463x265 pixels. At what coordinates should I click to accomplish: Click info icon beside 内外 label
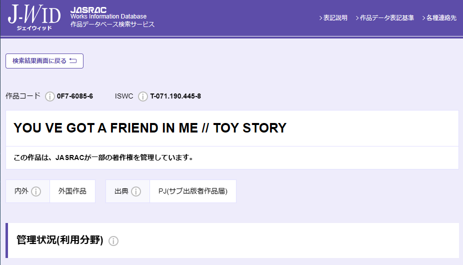click(x=36, y=191)
